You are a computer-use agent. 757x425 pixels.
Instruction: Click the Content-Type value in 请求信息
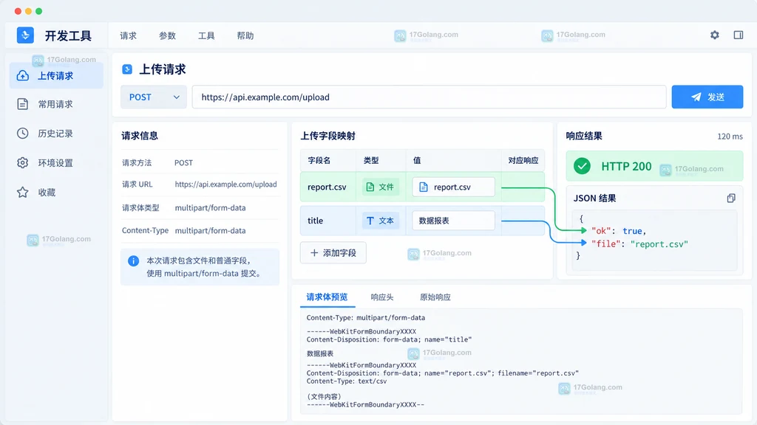[210, 230]
